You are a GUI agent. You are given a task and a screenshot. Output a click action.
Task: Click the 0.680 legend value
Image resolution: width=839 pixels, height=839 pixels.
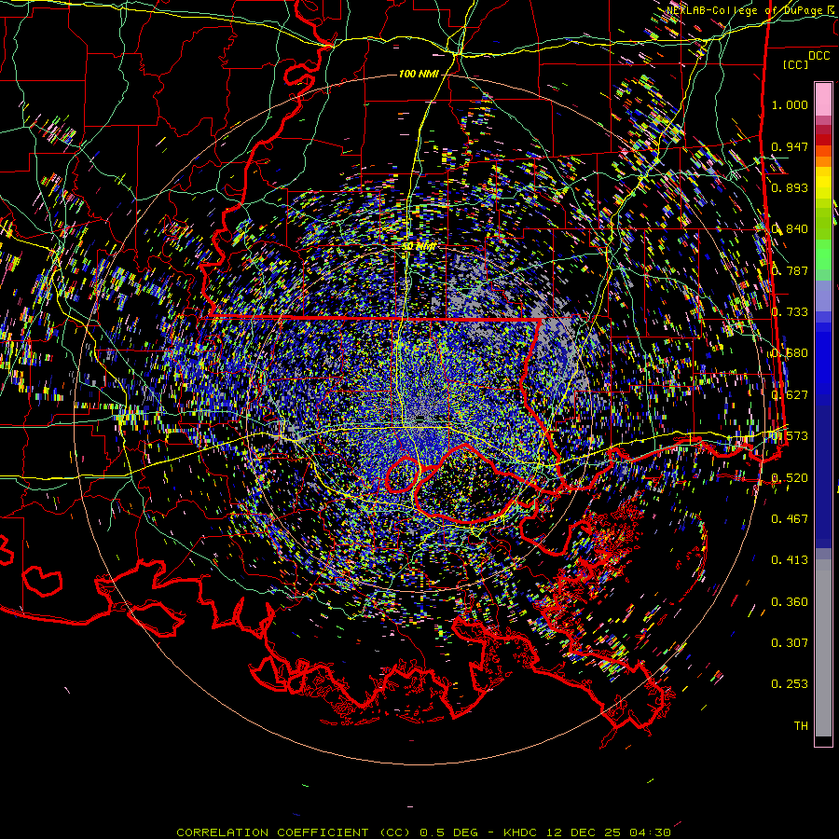790,353
